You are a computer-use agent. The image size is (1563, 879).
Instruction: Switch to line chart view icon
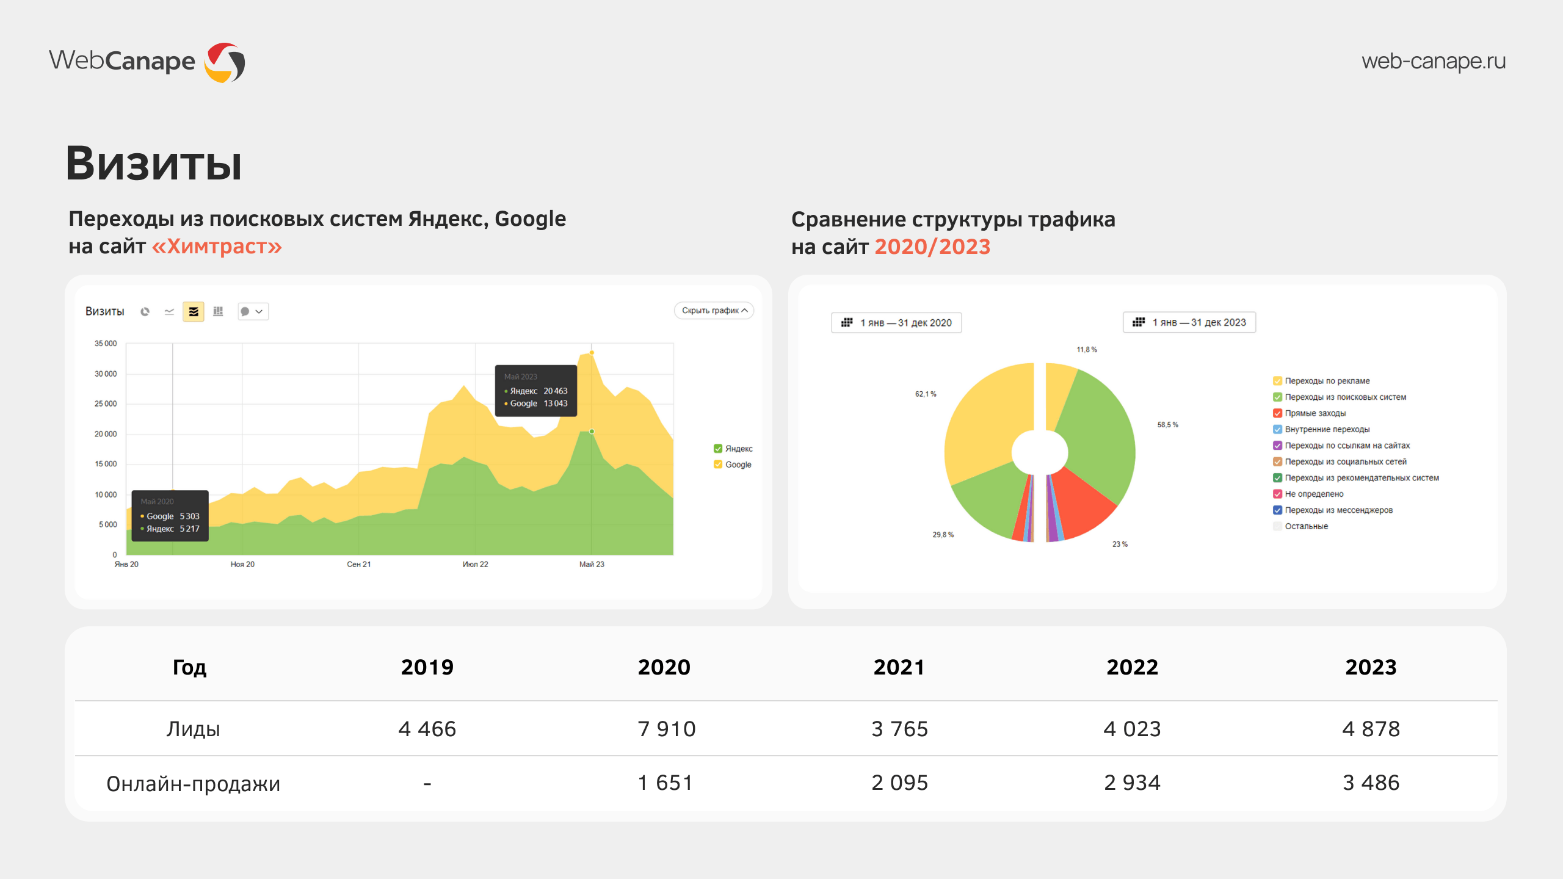[169, 311]
